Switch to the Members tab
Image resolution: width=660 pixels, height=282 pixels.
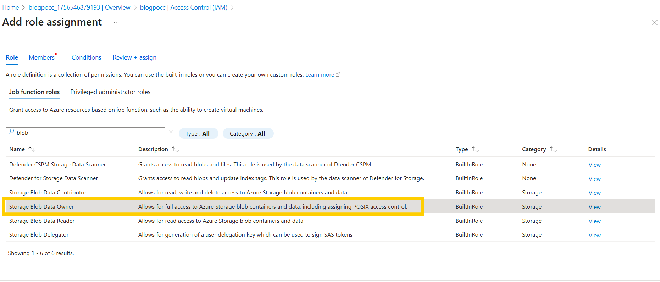click(x=42, y=57)
